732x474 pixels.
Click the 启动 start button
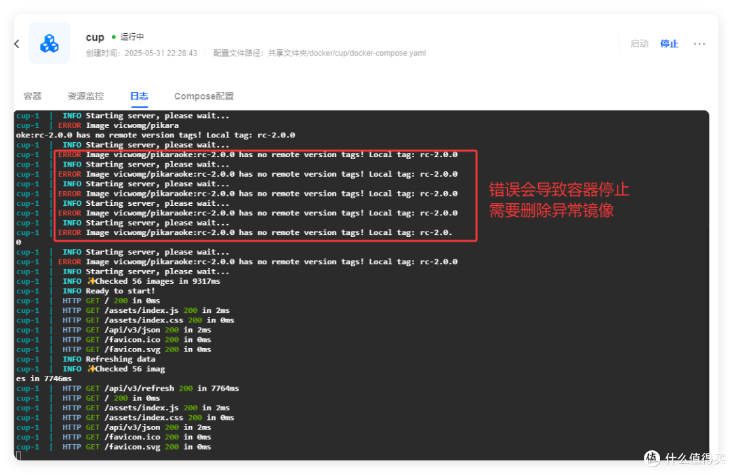(x=639, y=43)
